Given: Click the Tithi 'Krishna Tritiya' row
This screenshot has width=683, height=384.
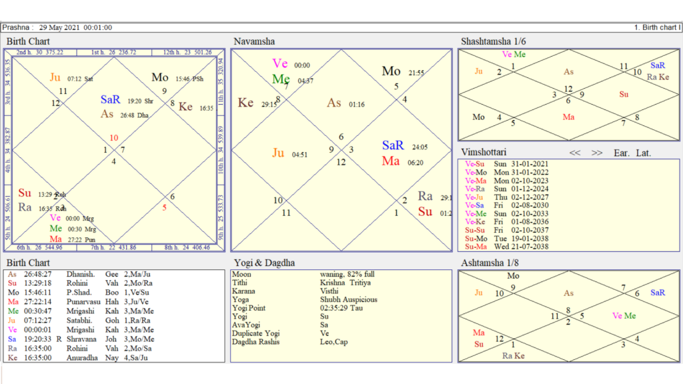Looking at the screenshot, I should point(301,283).
